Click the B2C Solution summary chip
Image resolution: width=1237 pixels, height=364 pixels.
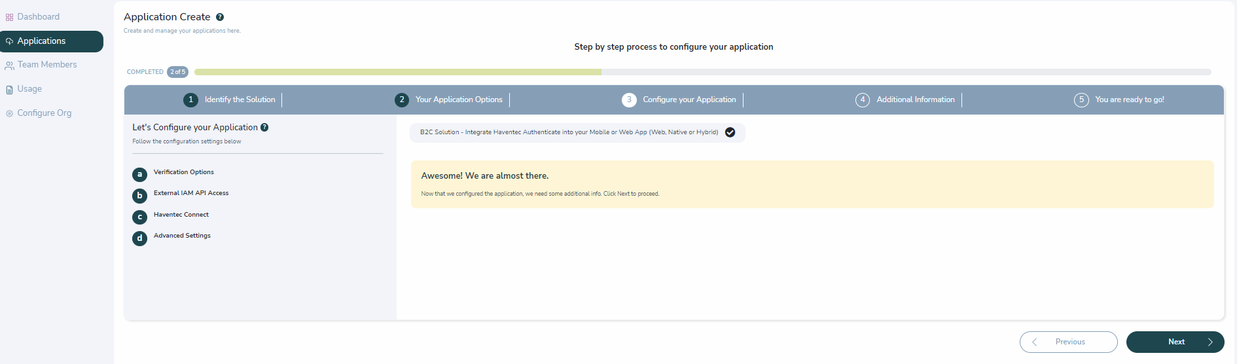(578, 132)
